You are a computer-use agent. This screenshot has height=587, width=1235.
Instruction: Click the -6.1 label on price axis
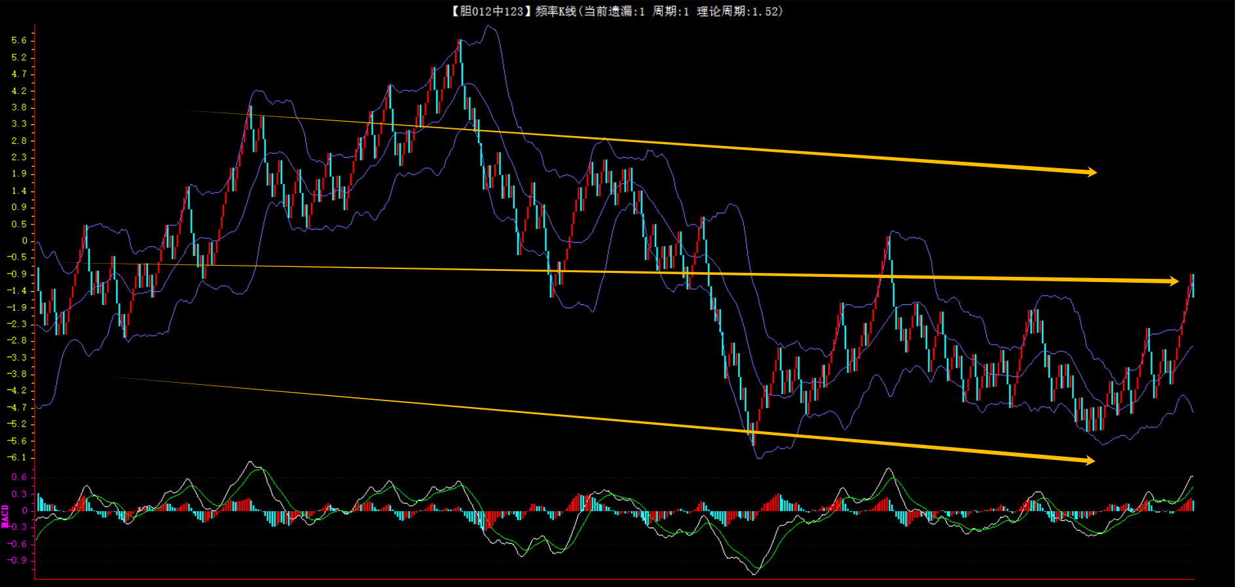coord(17,457)
